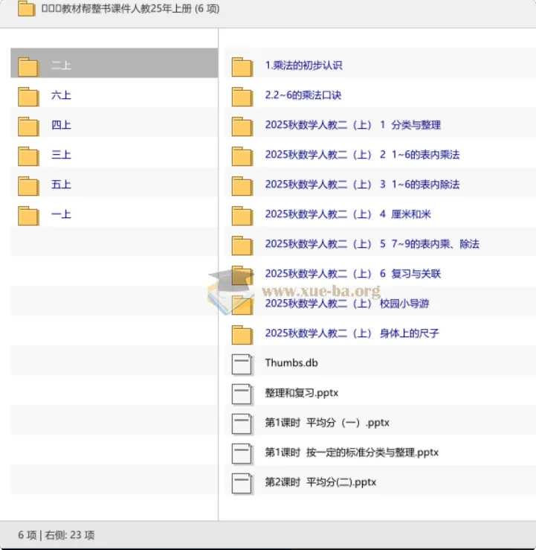The image size is (536, 550).
Task: Click the folder icon beside 四上
Action: [x=28, y=127]
